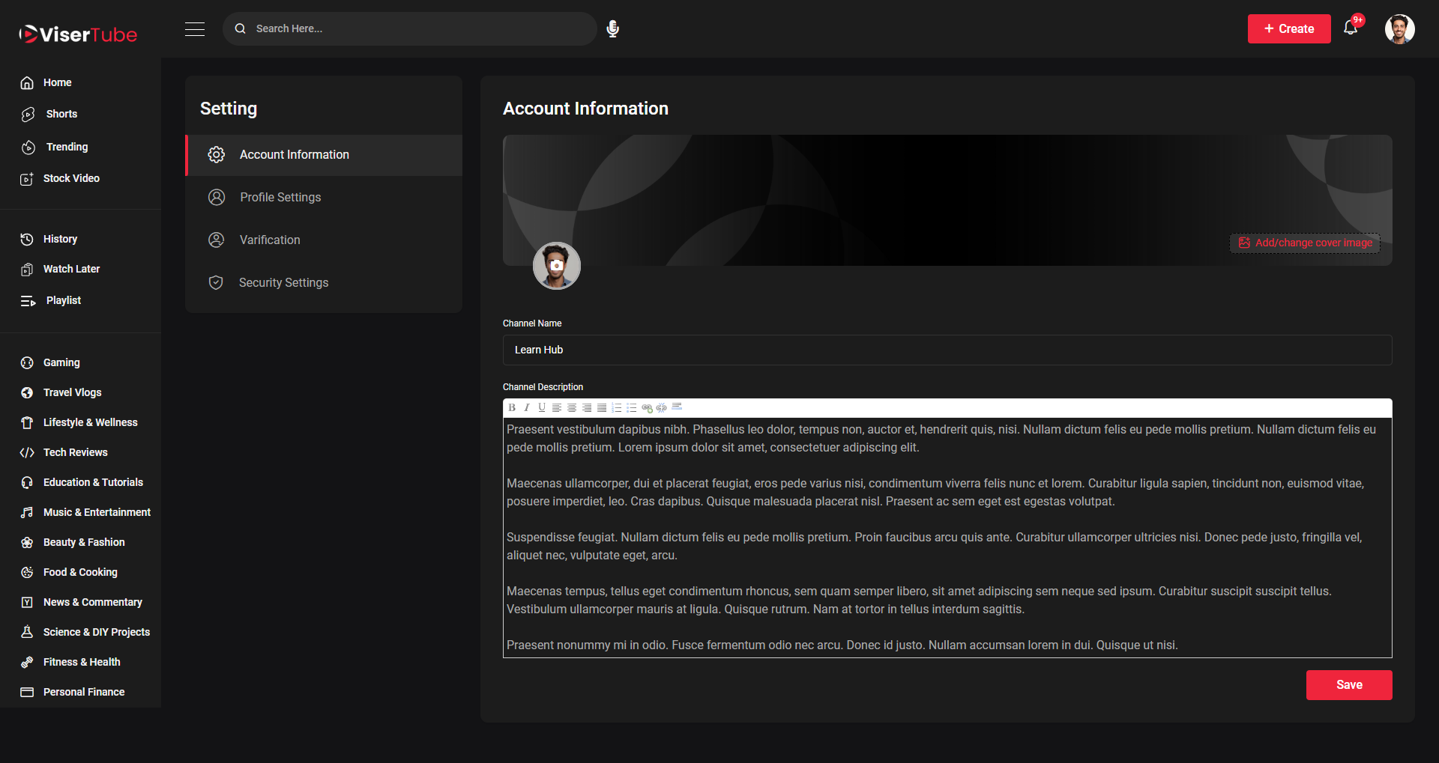Open notifications via the bell icon

point(1351,27)
